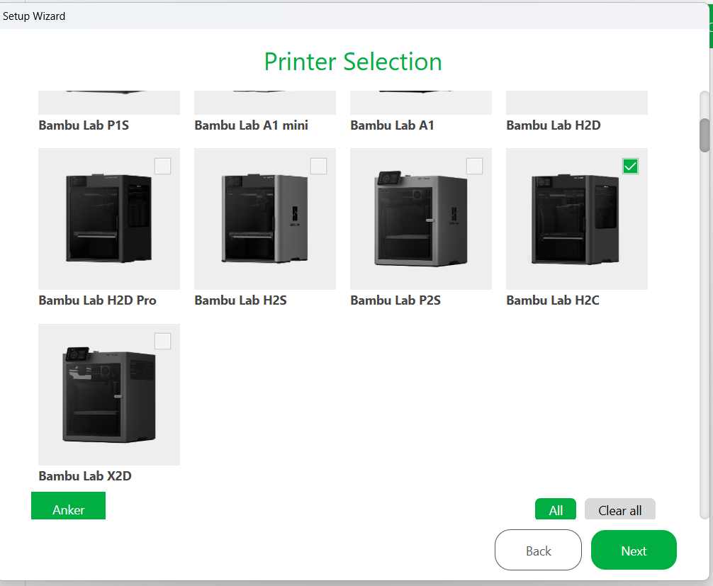Select all printers with the All button

click(556, 509)
